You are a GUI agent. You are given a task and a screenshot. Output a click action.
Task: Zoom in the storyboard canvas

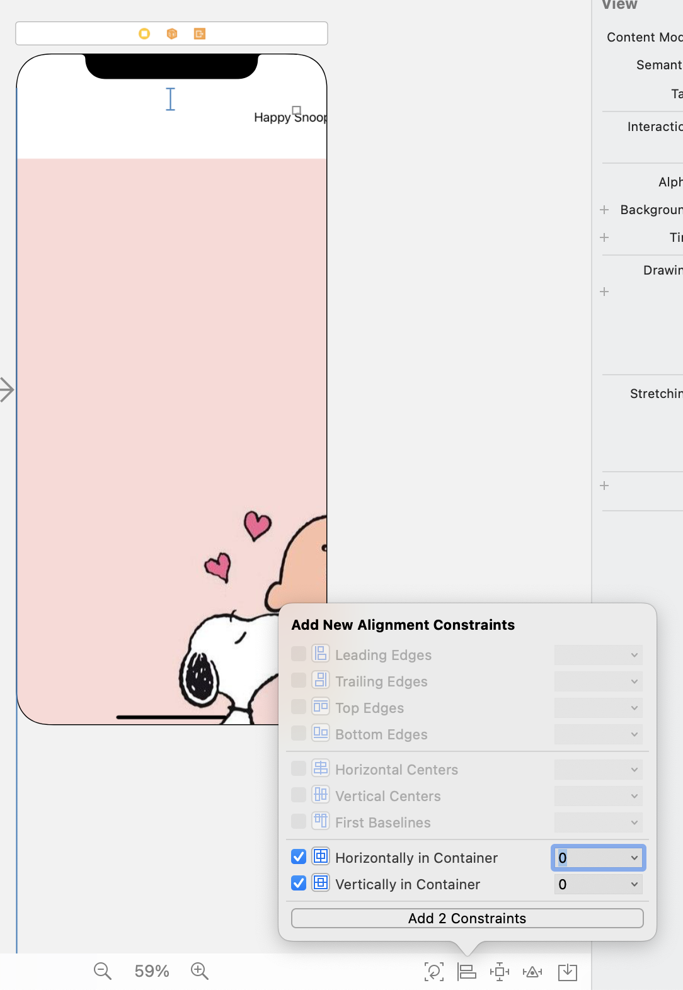200,971
